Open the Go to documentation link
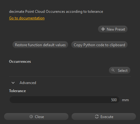Image resolution: width=140 pixels, height=124 pixels. 27,18
